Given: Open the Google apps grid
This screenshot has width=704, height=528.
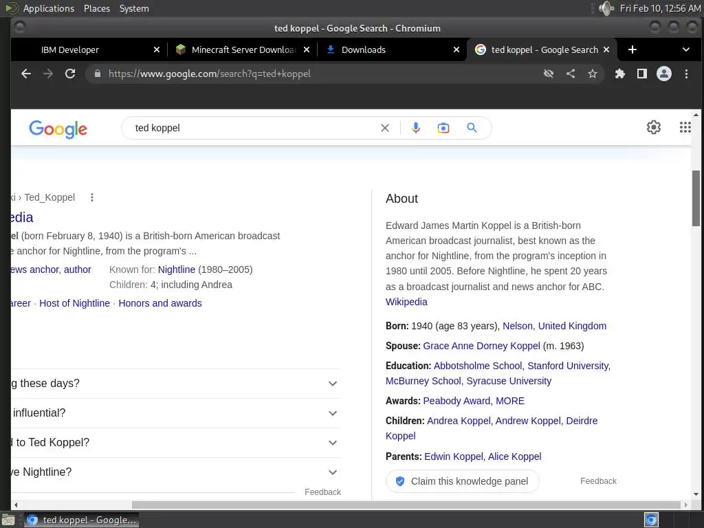Looking at the screenshot, I should pos(685,127).
